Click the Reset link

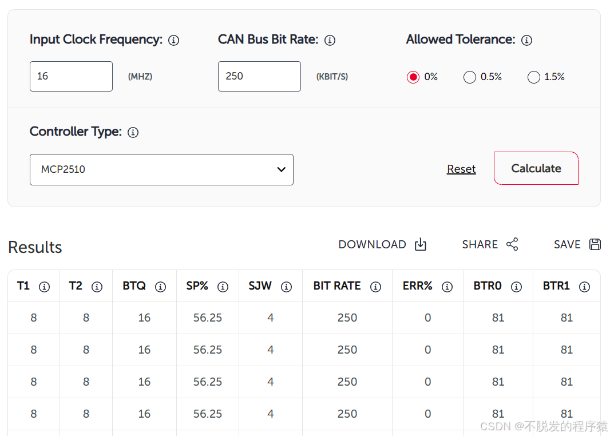[461, 169]
